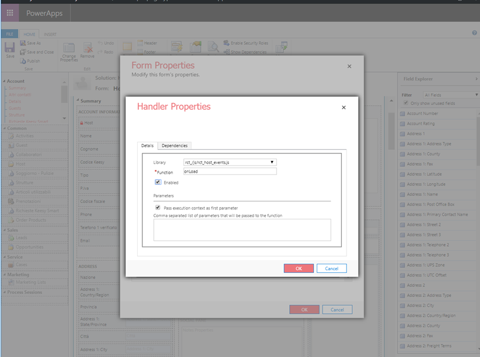Click Enable Security Roles

pyautogui.click(x=246, y=43)
